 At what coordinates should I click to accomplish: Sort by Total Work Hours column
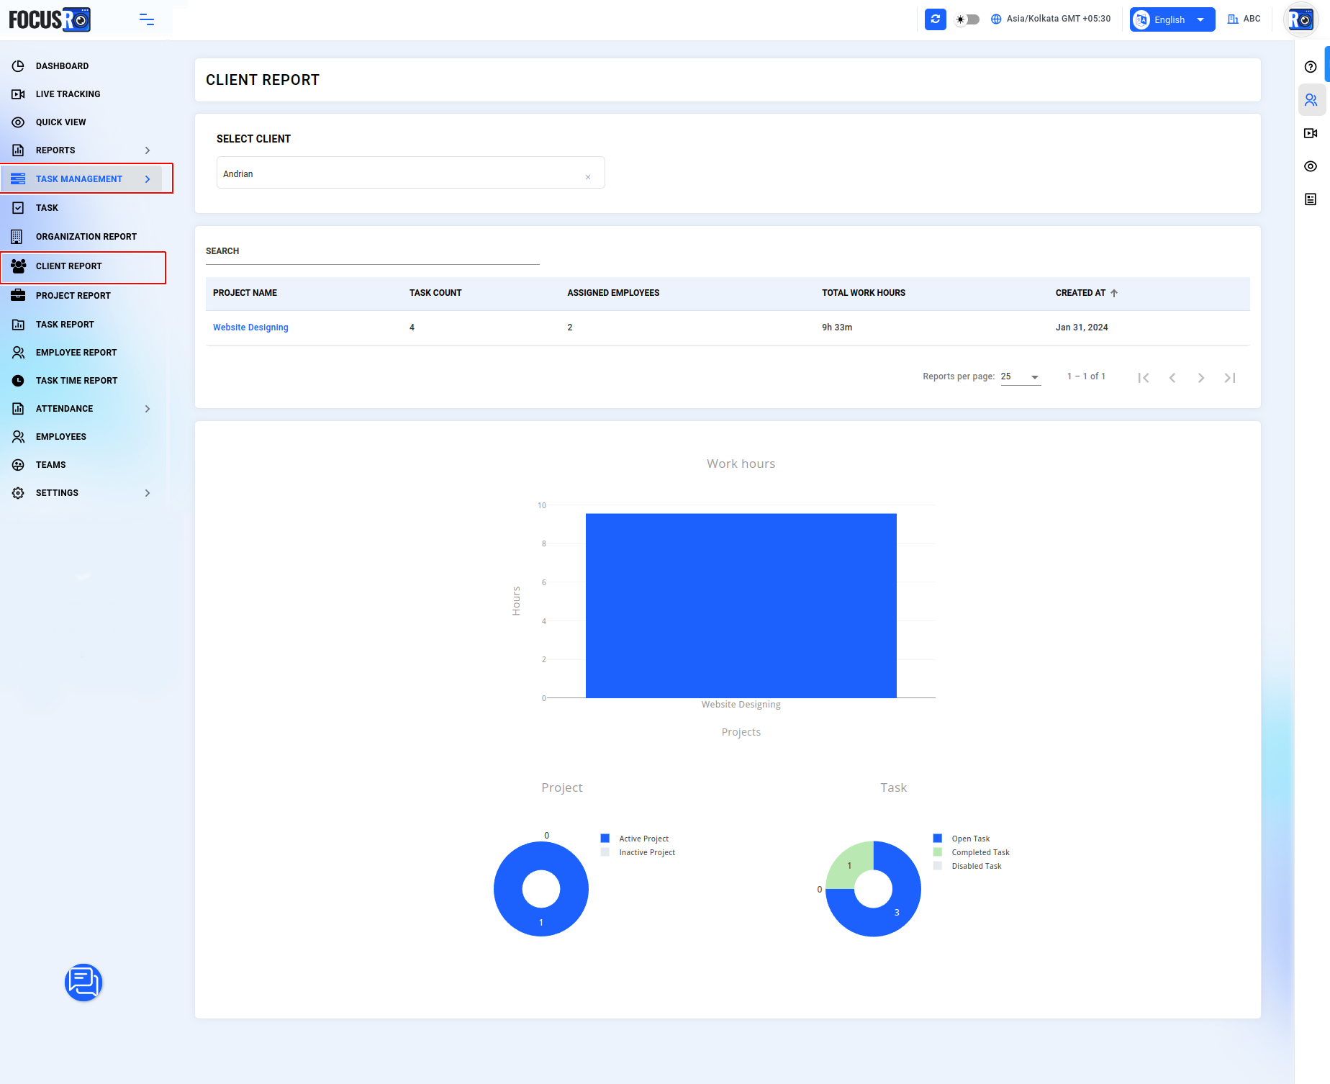[864, 293]
